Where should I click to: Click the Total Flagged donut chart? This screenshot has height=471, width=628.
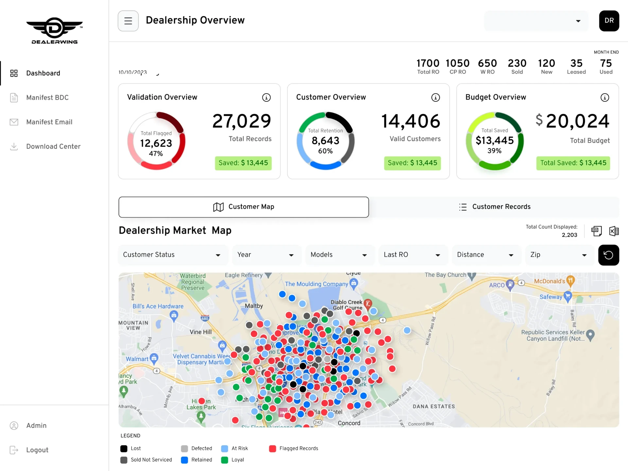click(156, 141)
